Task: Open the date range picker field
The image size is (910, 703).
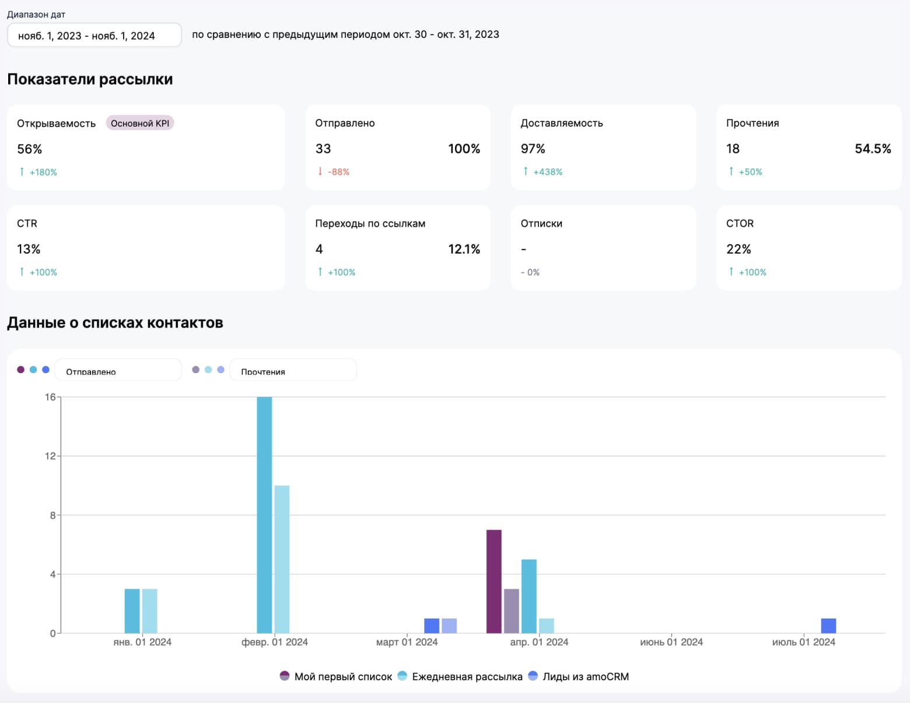Action: (x=94, y=35)
